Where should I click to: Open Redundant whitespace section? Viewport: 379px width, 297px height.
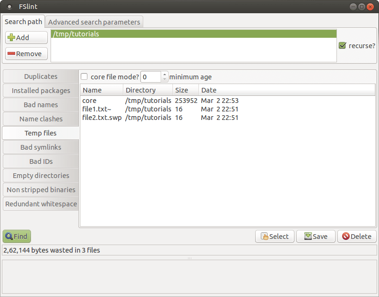tap(41, 204)
